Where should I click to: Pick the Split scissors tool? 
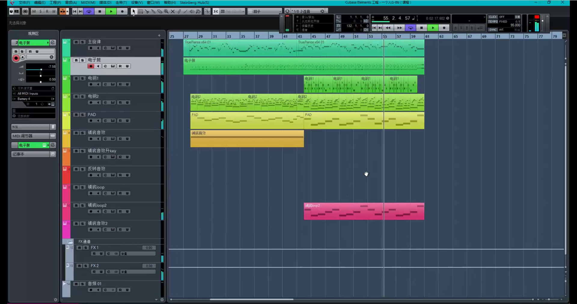tap(147, 11)
